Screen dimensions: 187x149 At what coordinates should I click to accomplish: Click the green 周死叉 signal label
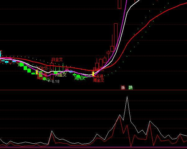(x=80, y=78)
